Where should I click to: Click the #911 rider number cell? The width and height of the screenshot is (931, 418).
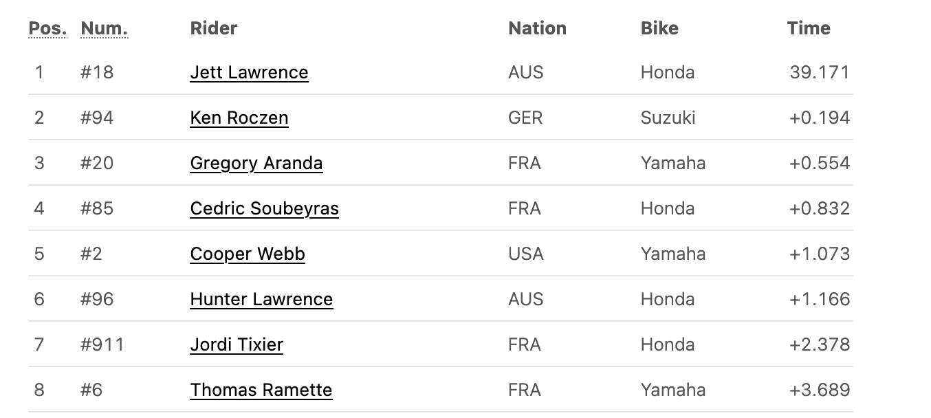point(102,344)
